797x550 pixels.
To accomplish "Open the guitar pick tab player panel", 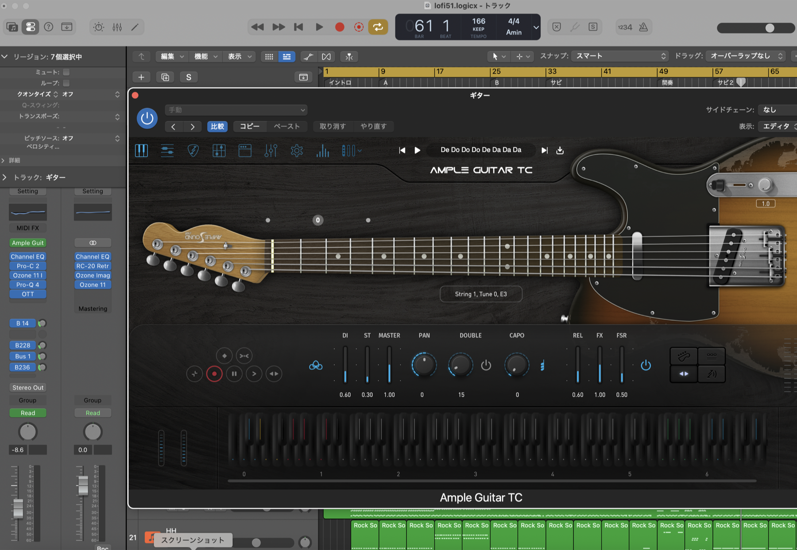I will point(193,150).
